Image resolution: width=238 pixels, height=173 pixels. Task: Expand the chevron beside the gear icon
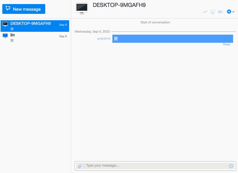click(x=233, y=12)
